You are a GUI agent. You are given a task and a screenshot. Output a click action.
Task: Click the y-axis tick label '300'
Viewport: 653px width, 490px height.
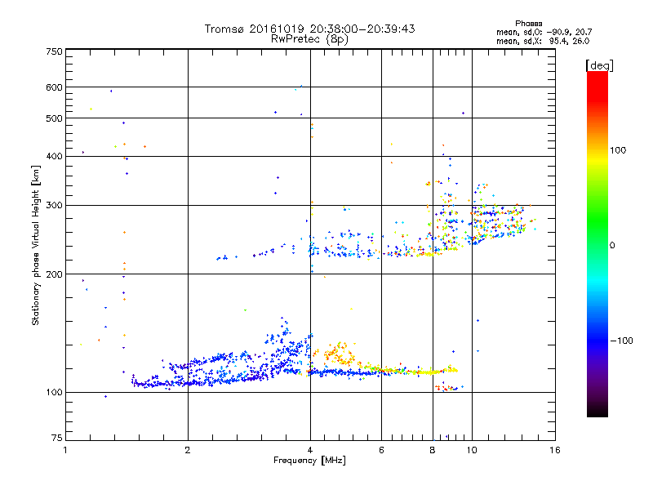(x=54, y=206)
